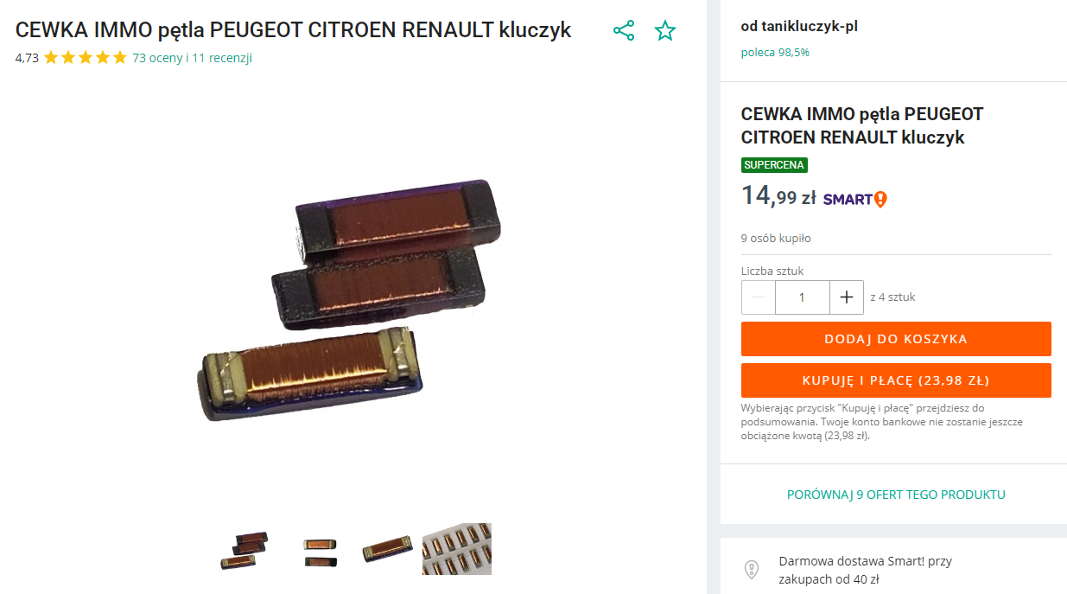Click Kupuję i płacę button
1067x594 pixels.
pos(896,380)
